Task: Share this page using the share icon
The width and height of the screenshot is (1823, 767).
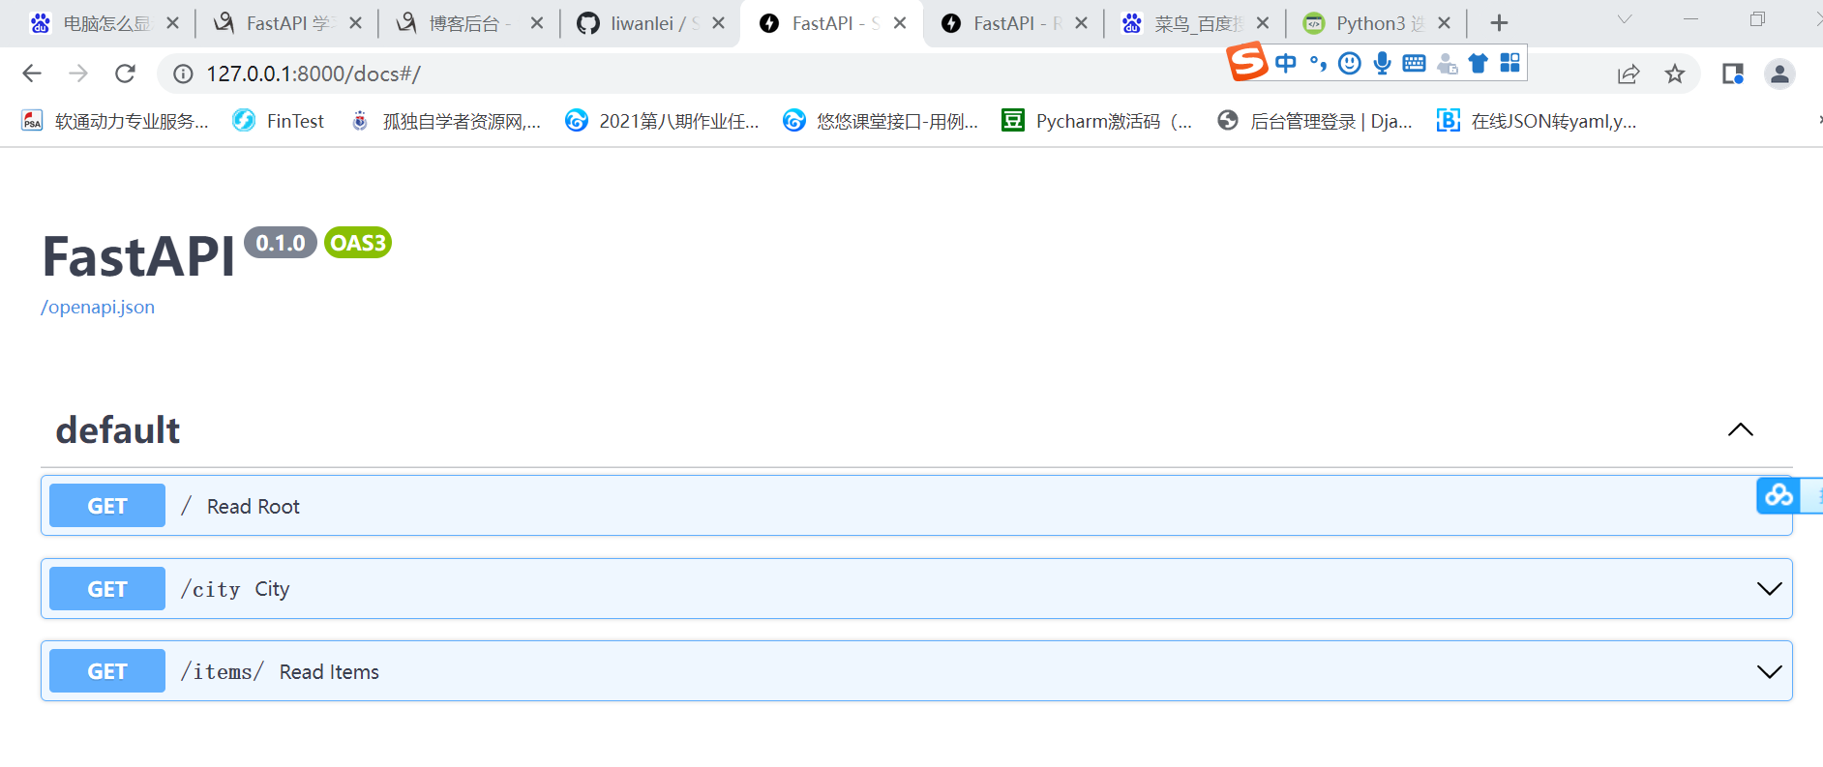Action: (1629, 74)
